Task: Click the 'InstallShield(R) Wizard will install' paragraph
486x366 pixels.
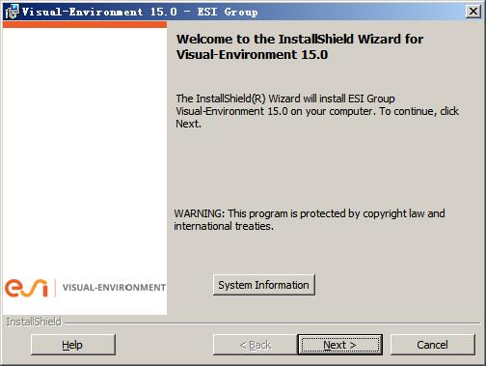Action: tap(317, 111)
